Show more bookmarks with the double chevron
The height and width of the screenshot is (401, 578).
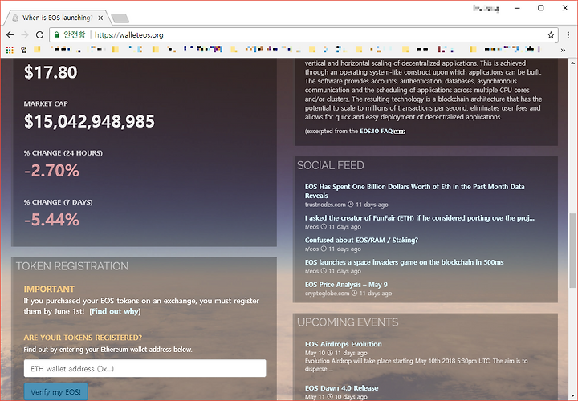563,50
